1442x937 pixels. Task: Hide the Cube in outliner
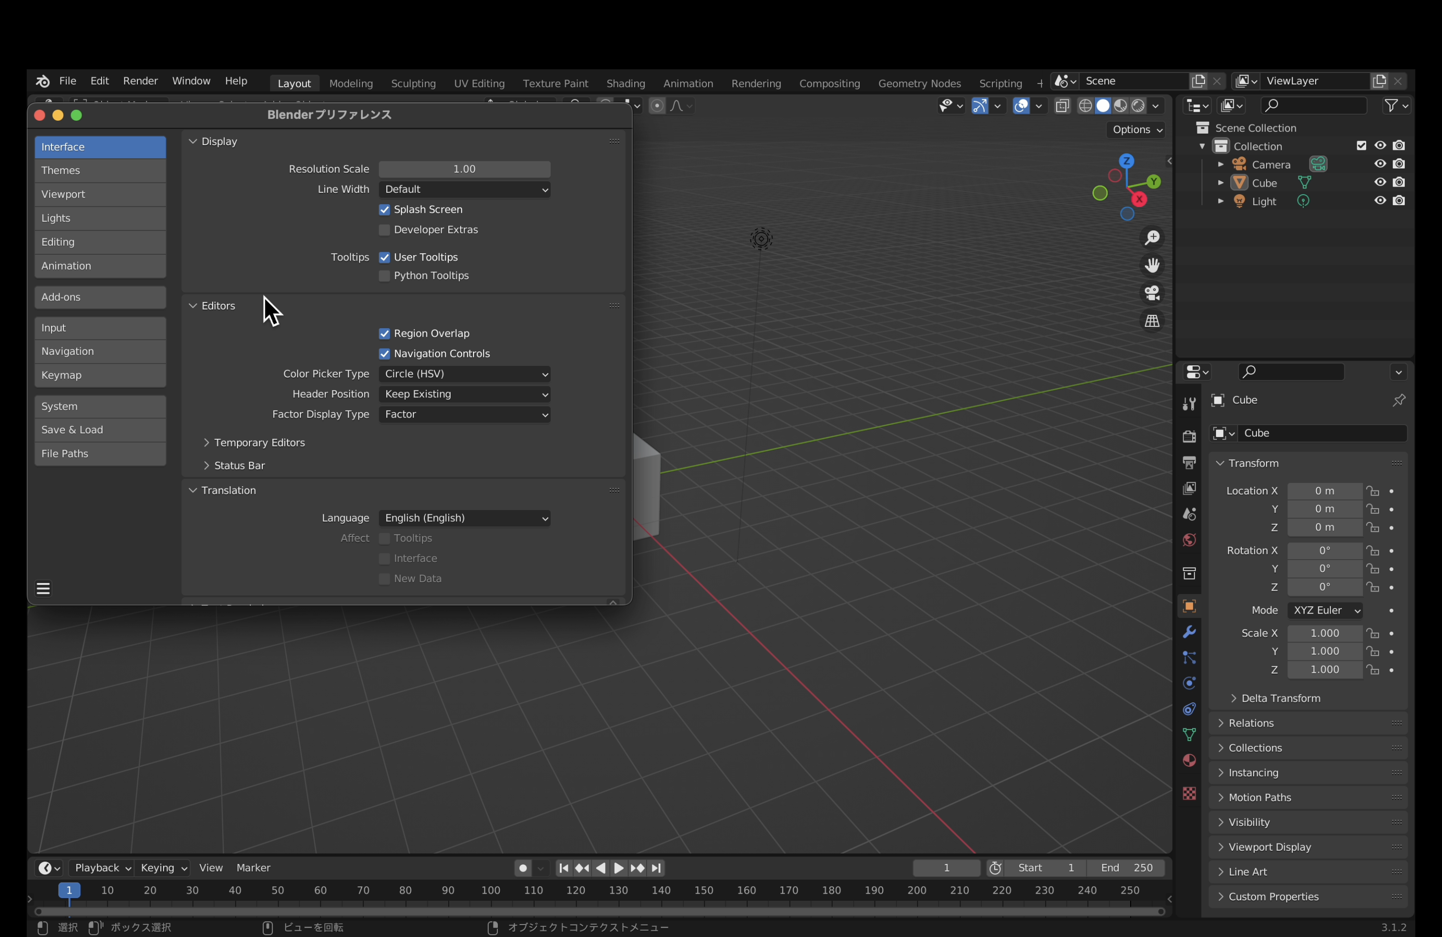point(1380,182)
